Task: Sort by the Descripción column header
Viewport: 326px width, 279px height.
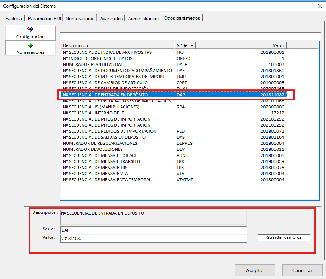Action: 117,45
